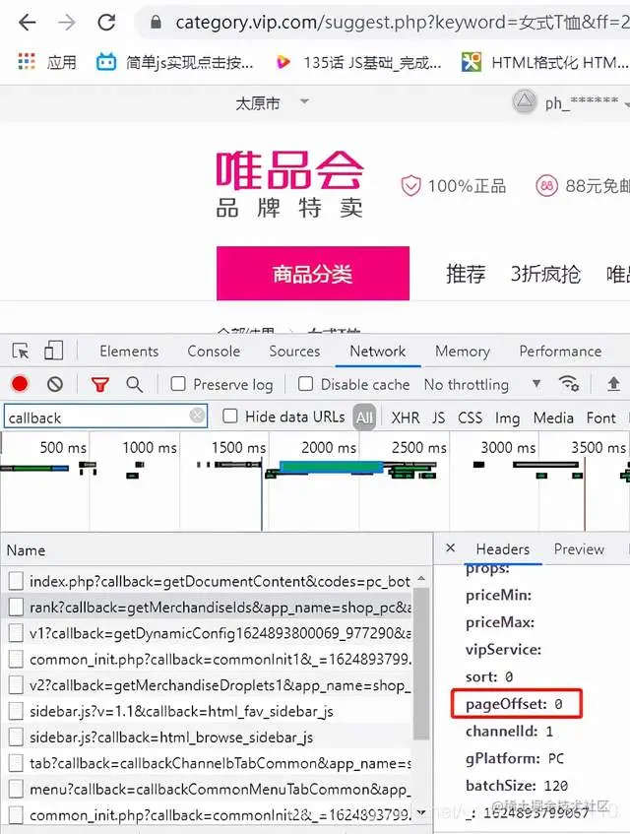Activate the inspect element picker icon
630x834 pixels.
click(x=21, y=352)
